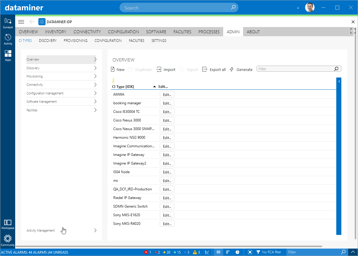358x256 pixels.
Task: Open the DISCOVERY admin subtab
Action: (48, 41)
